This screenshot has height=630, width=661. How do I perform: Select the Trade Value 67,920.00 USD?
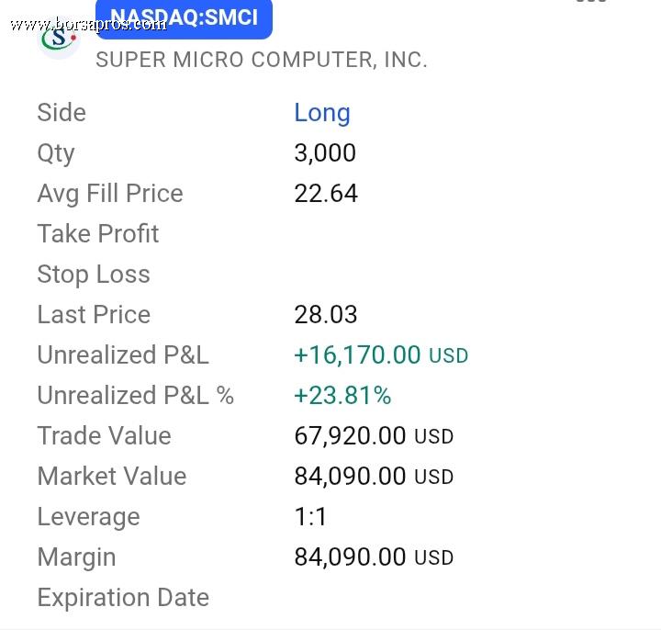tap(374, 435)
